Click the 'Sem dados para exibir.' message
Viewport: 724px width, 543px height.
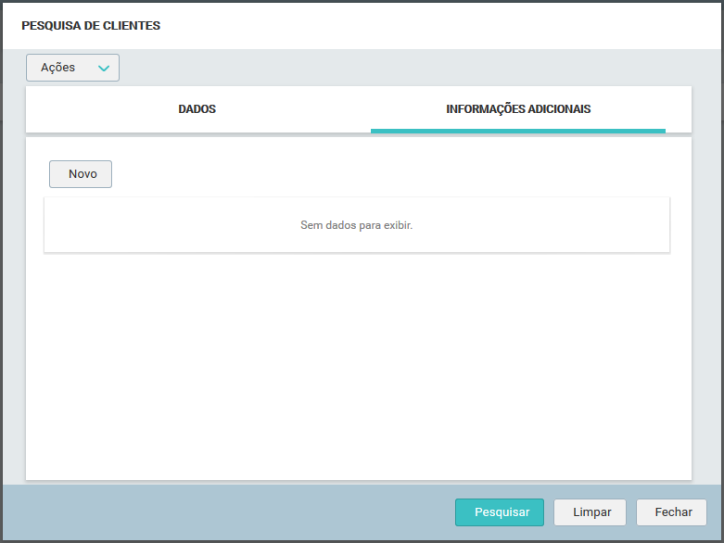point(357,225)
